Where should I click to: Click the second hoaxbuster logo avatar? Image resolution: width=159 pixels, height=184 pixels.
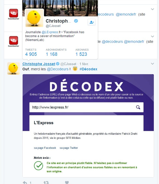click(x=14, y=42)
